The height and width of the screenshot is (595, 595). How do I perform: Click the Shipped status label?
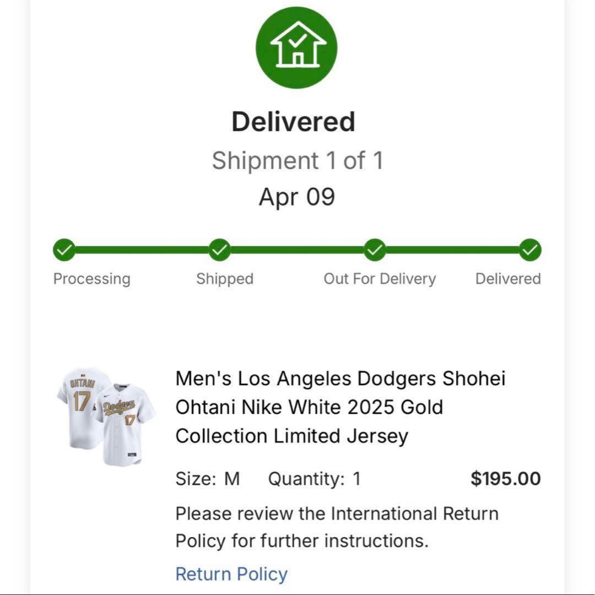[x=225, y=279]
